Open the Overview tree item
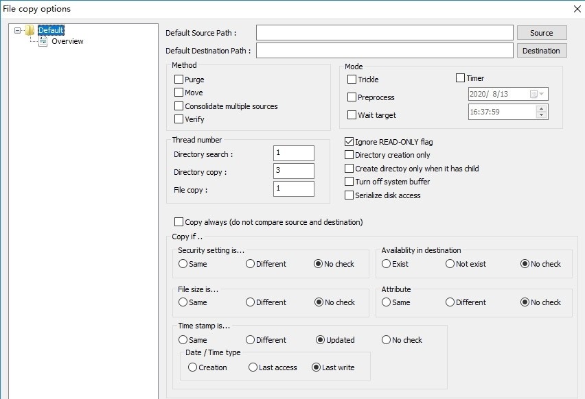This screenshot has height=399, width=585. [67, 41]
